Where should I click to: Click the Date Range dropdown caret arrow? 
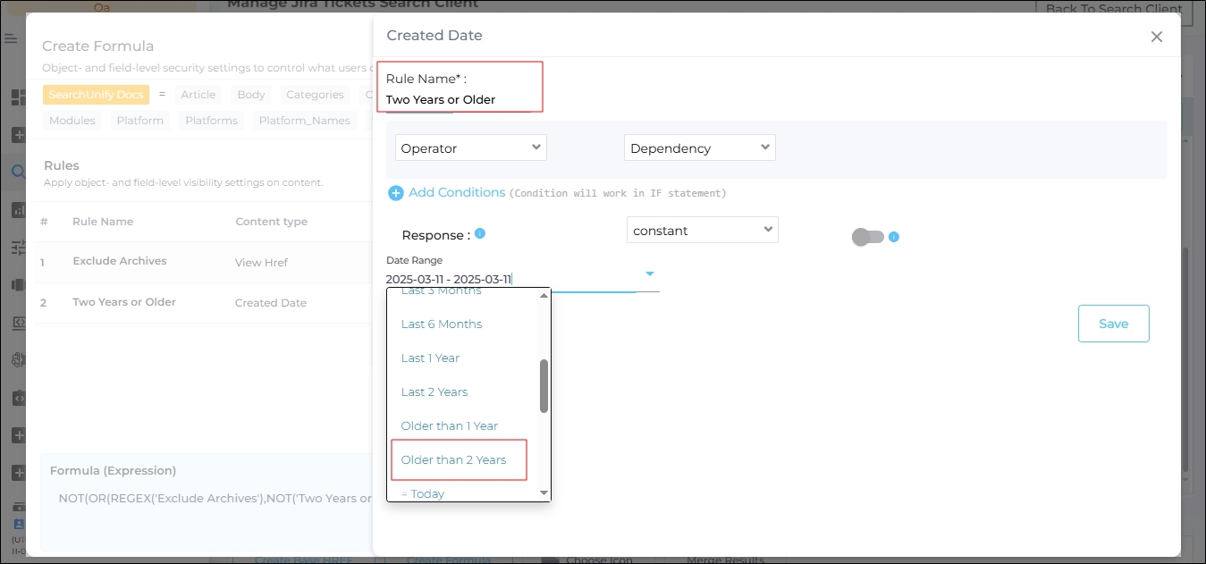point(650,274)
